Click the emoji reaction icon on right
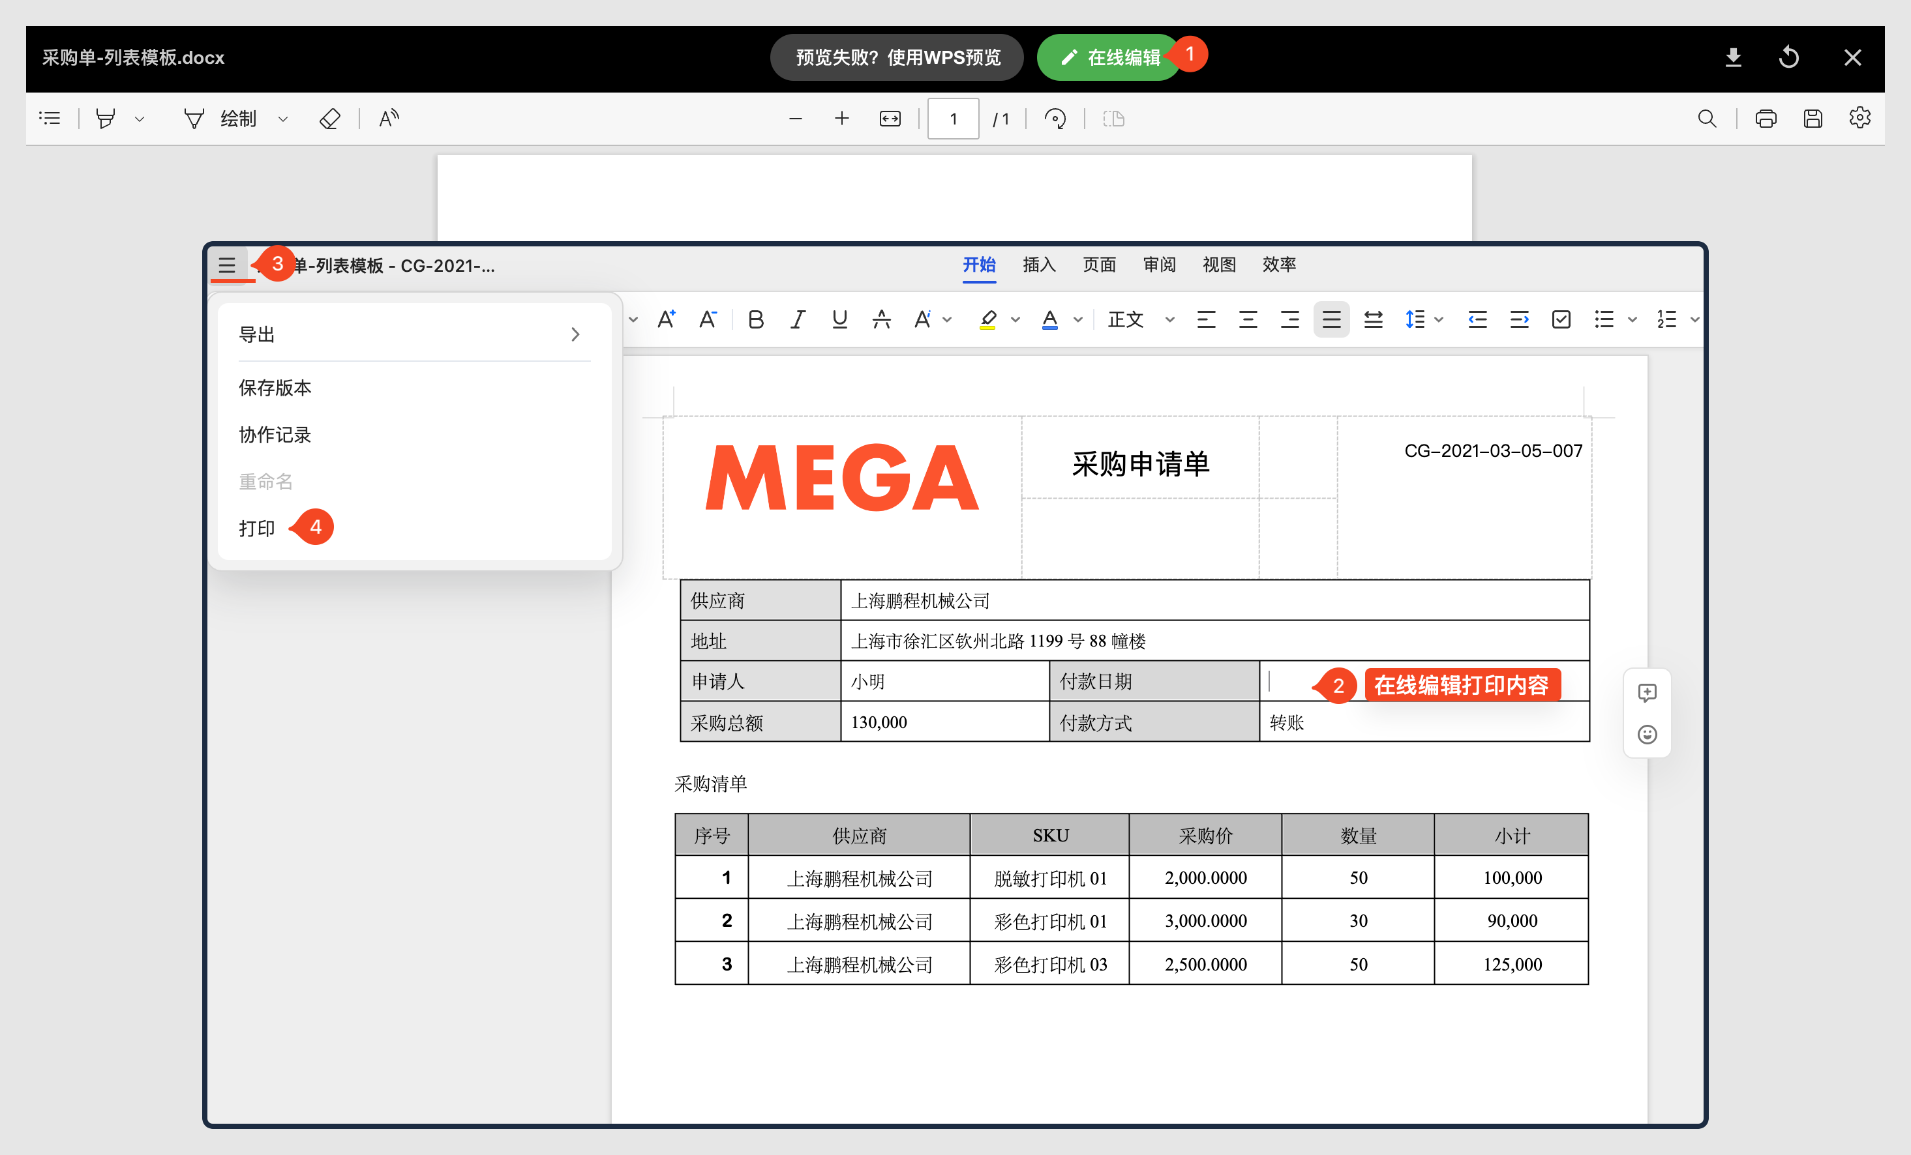The height and width of the screenshot is (1155, 1911). pos(1648,734)
